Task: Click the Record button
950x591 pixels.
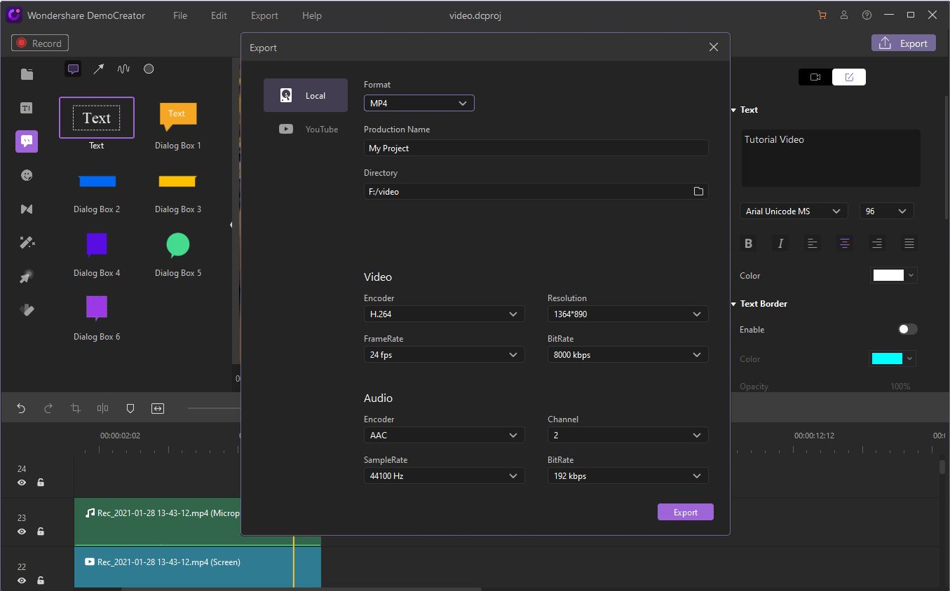Action: pos(40,43)
